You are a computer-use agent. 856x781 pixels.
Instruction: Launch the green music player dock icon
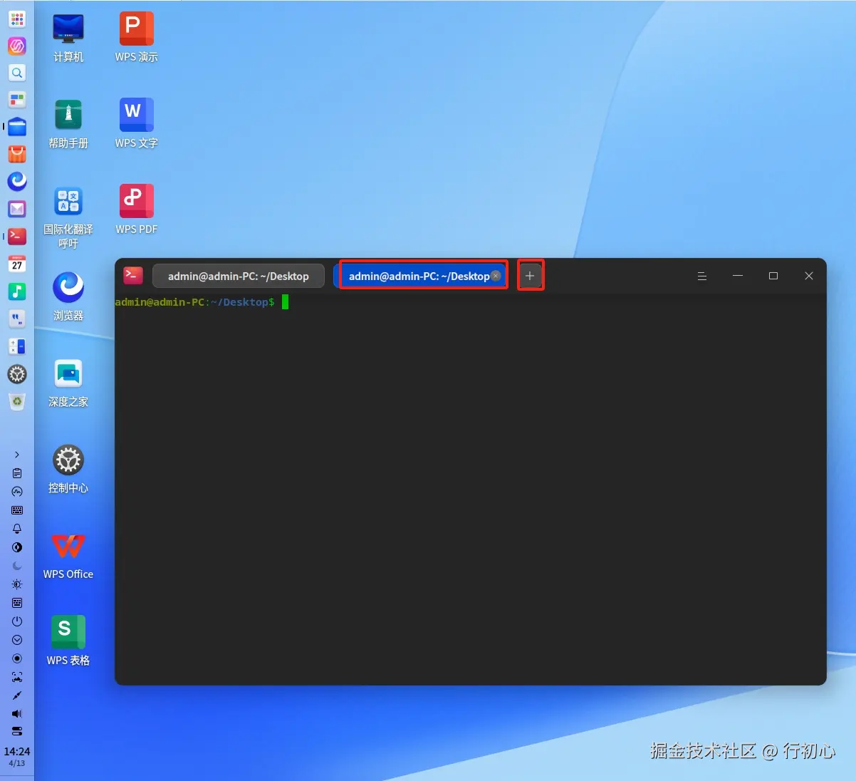17,291
